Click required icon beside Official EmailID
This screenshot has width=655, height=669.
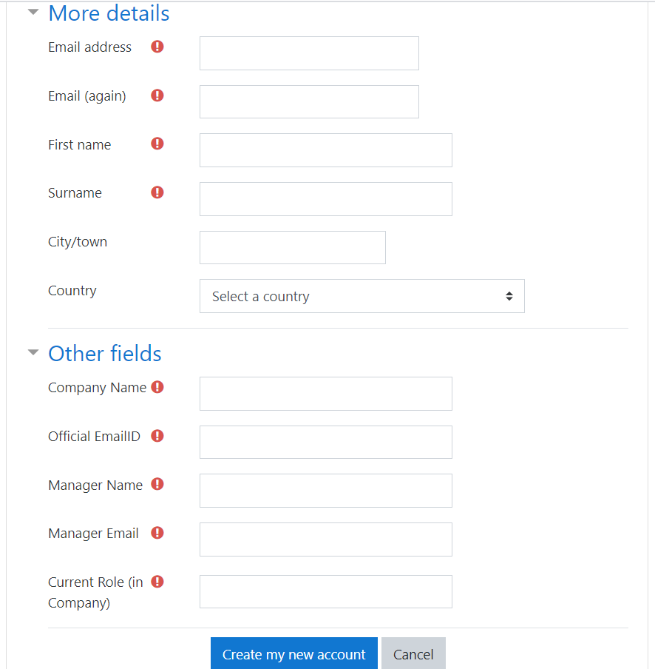pos(157,436)
